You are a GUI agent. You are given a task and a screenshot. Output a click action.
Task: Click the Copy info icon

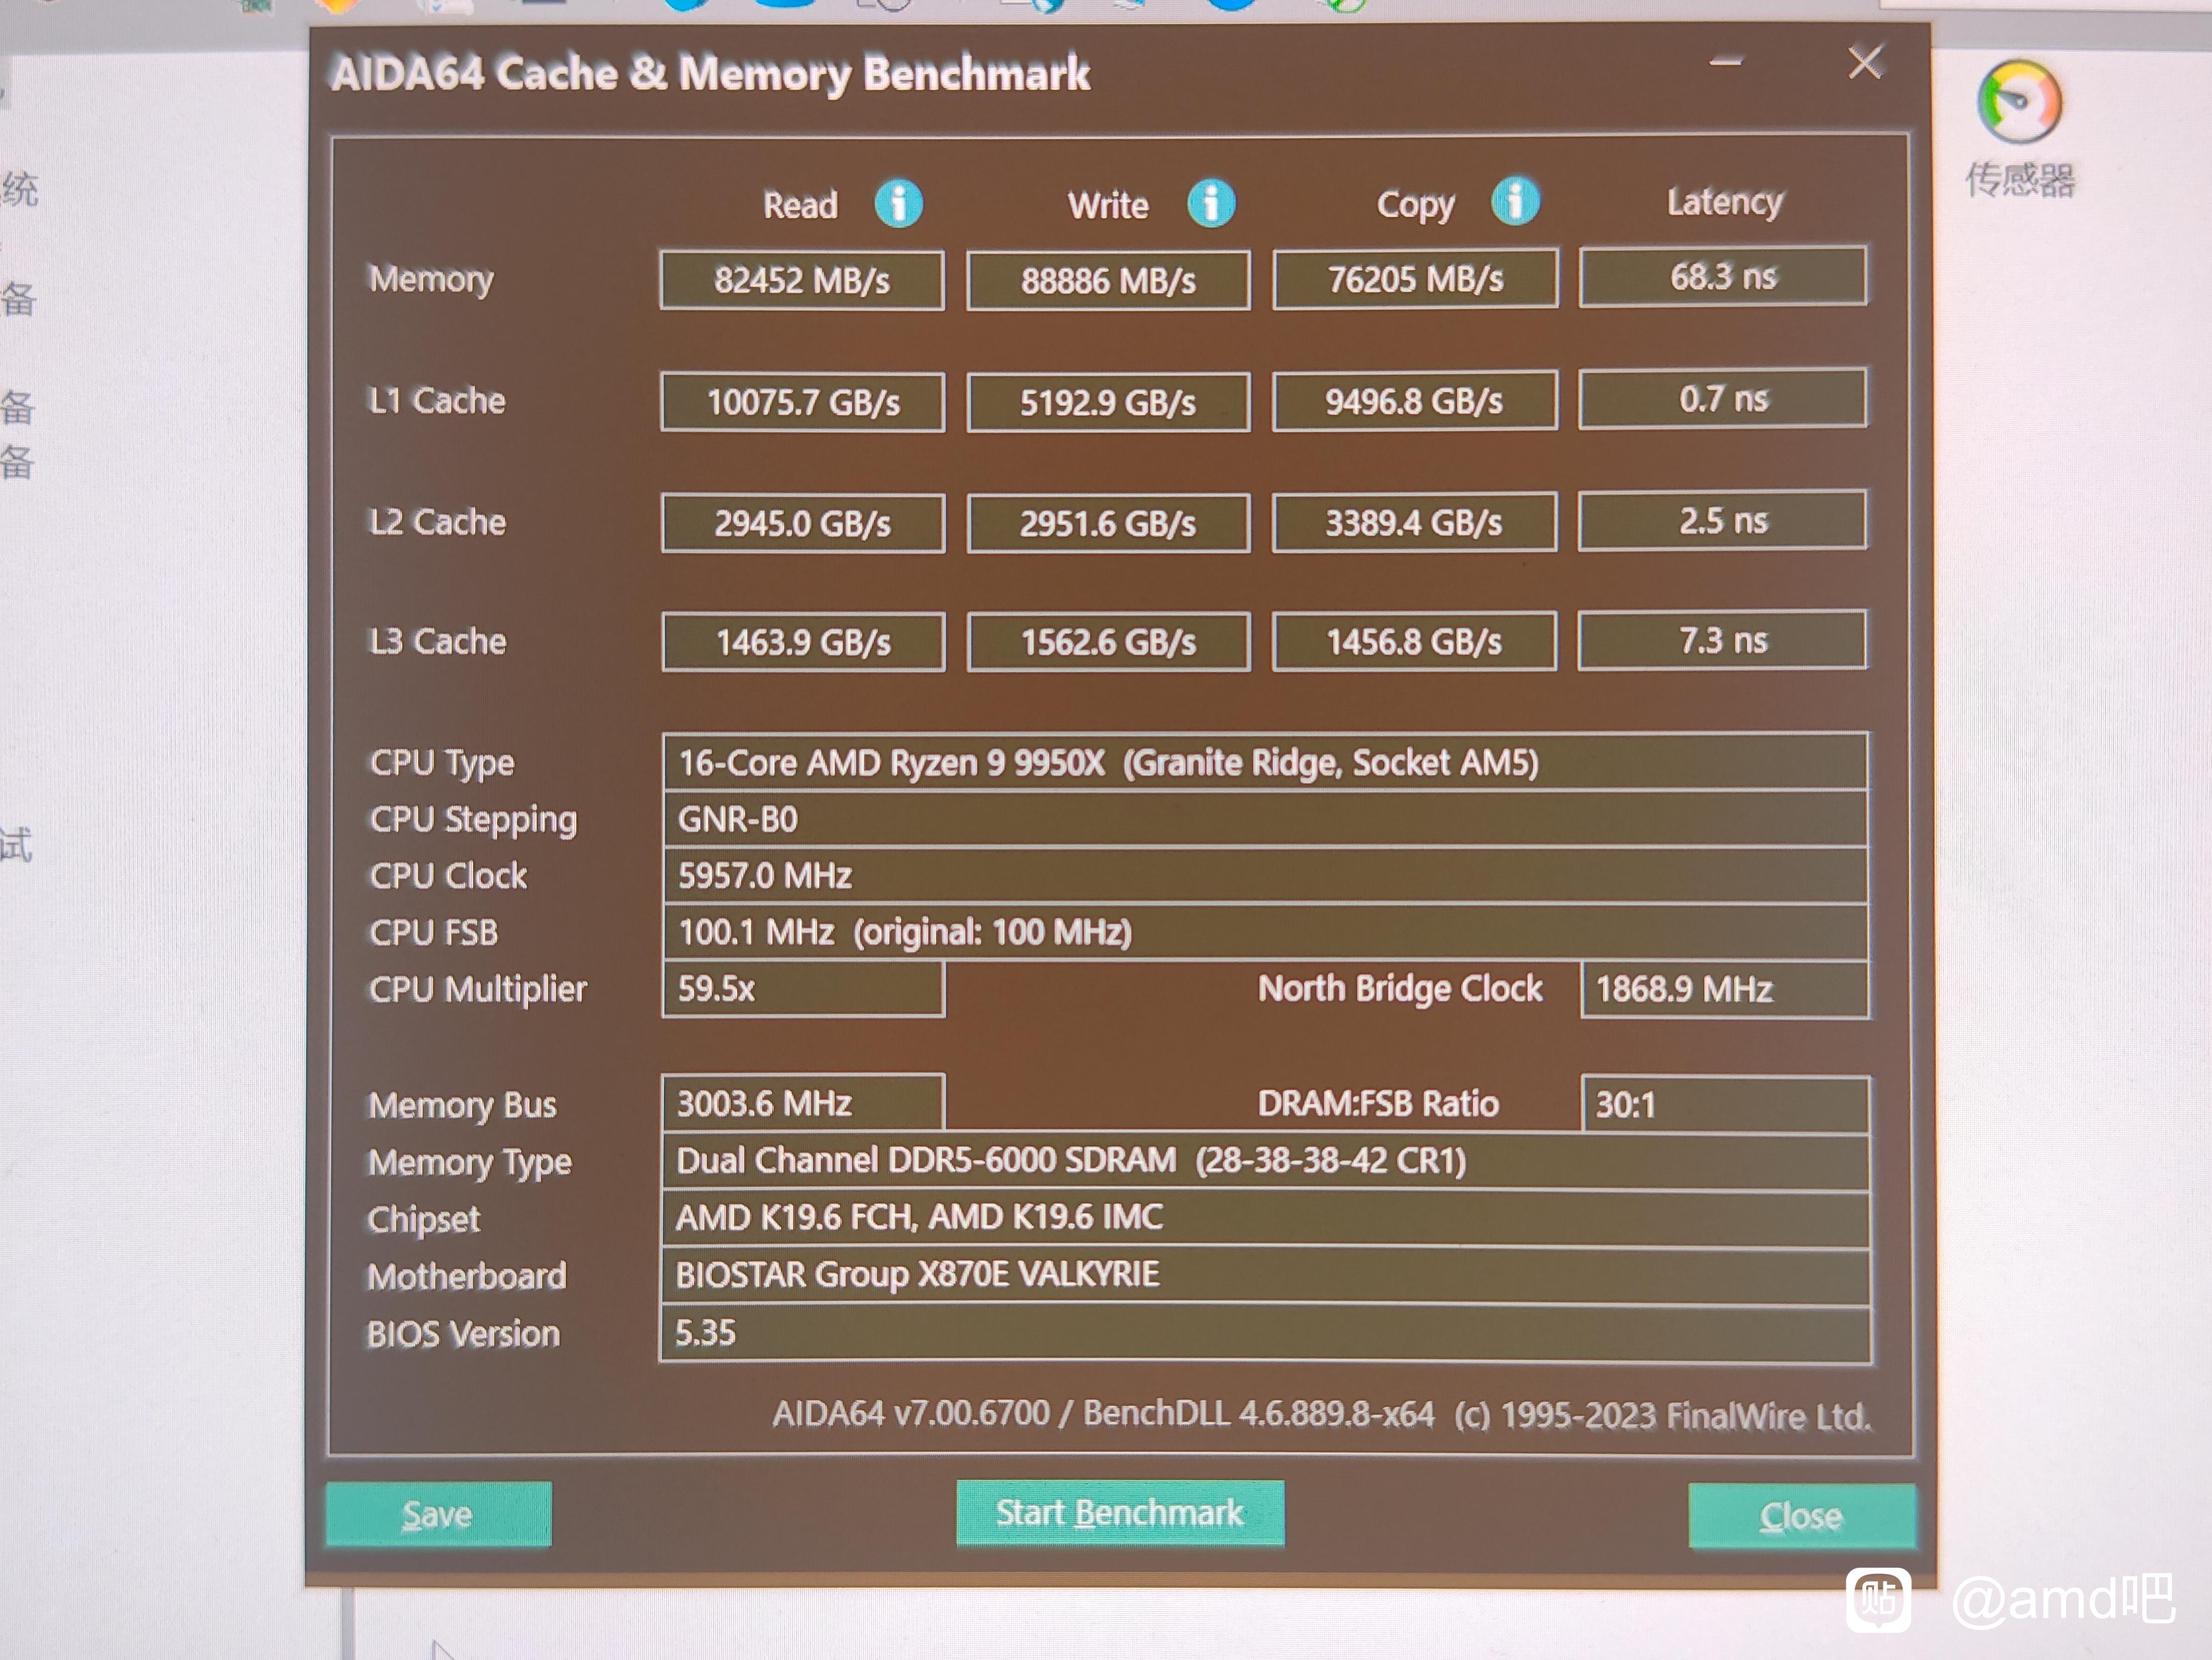point(1515,201)
